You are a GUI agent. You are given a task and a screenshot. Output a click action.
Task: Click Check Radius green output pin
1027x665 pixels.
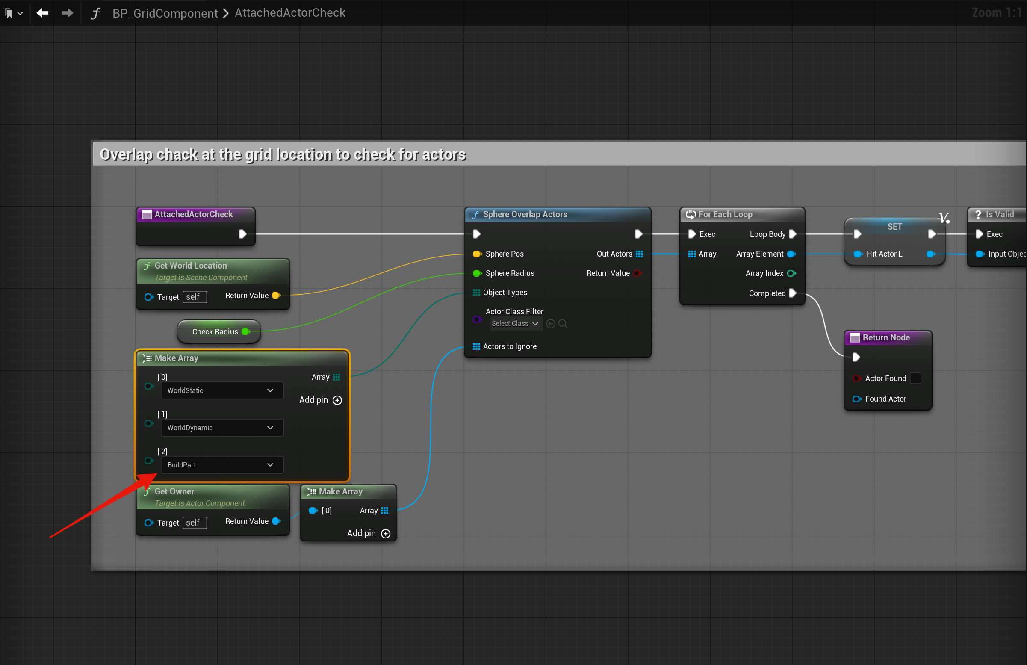tap(246, 331)
